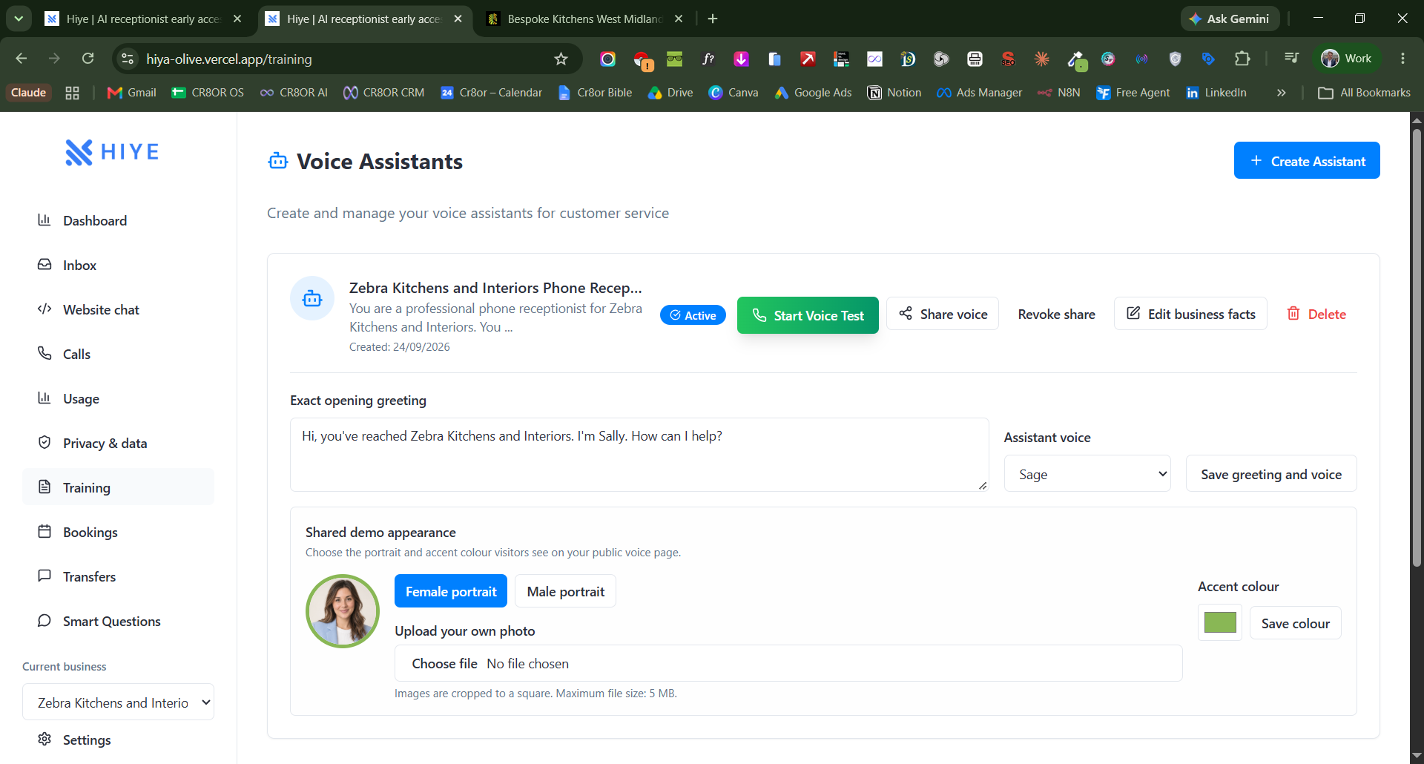Click the browser back arrow
This screenshot has width=1424, height=764.
tap(21, 59)
